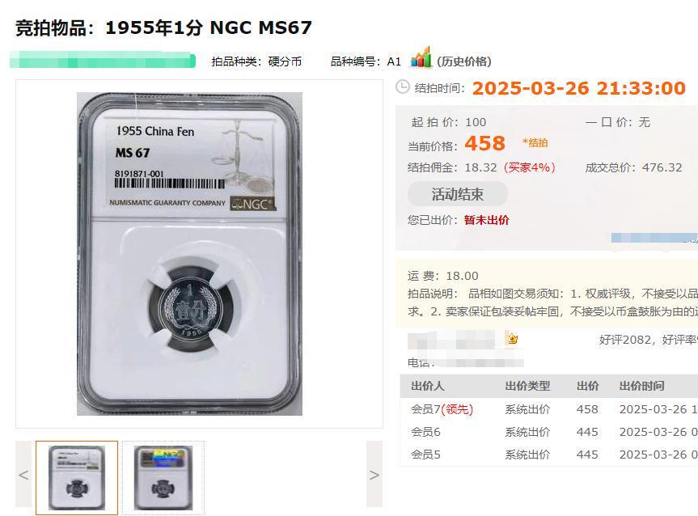Viewport: 698px width, 516px height.
Task: Select the 会员5 bid row
Action: coord(549,455)
